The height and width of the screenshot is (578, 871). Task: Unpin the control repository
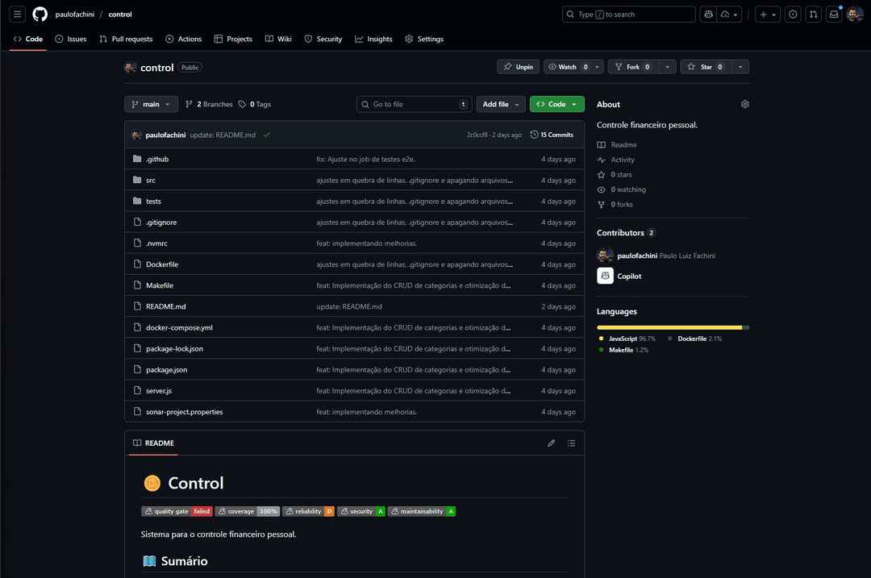point(517,67)
